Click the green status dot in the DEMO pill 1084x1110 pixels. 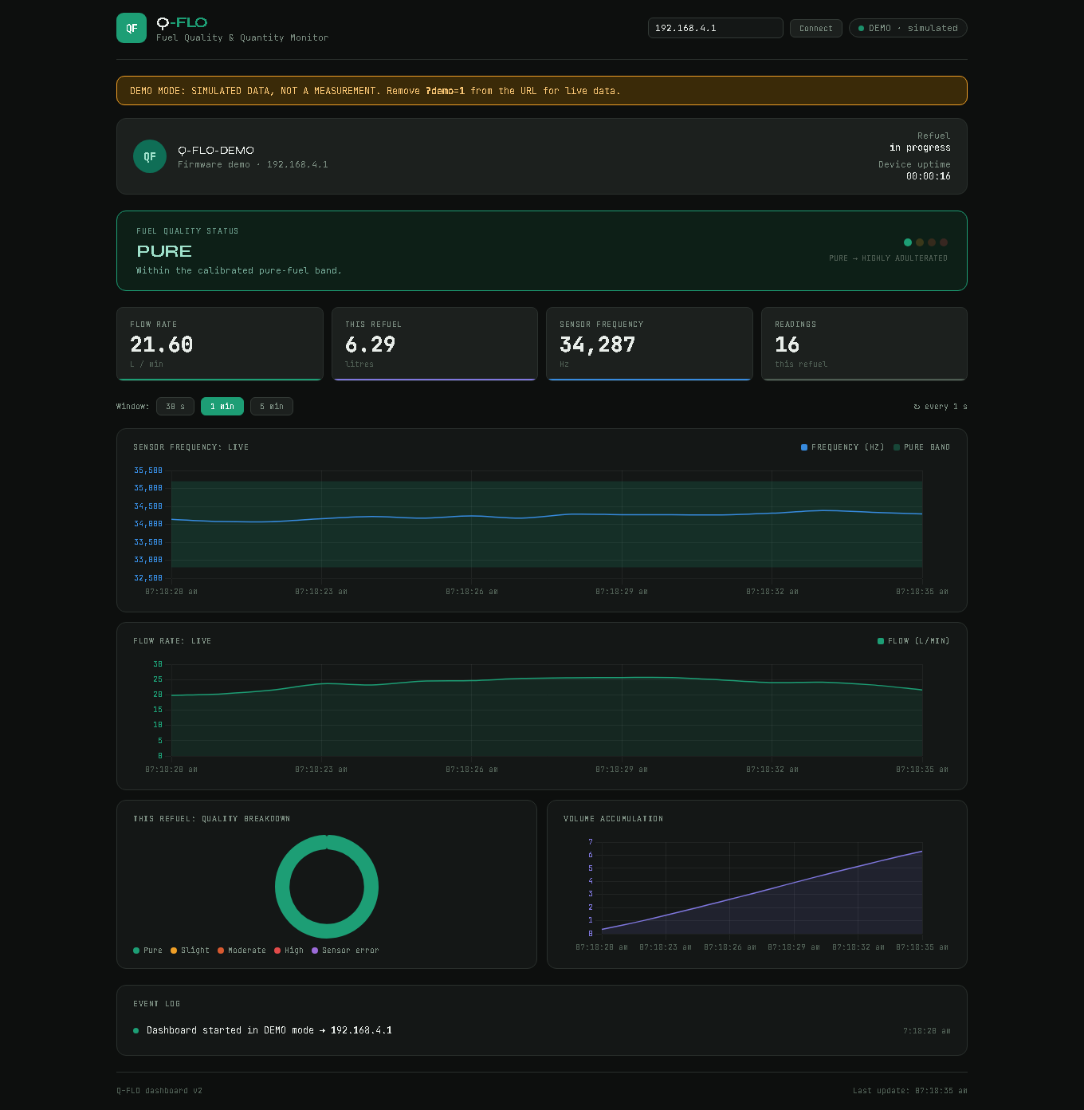[861, 28]
